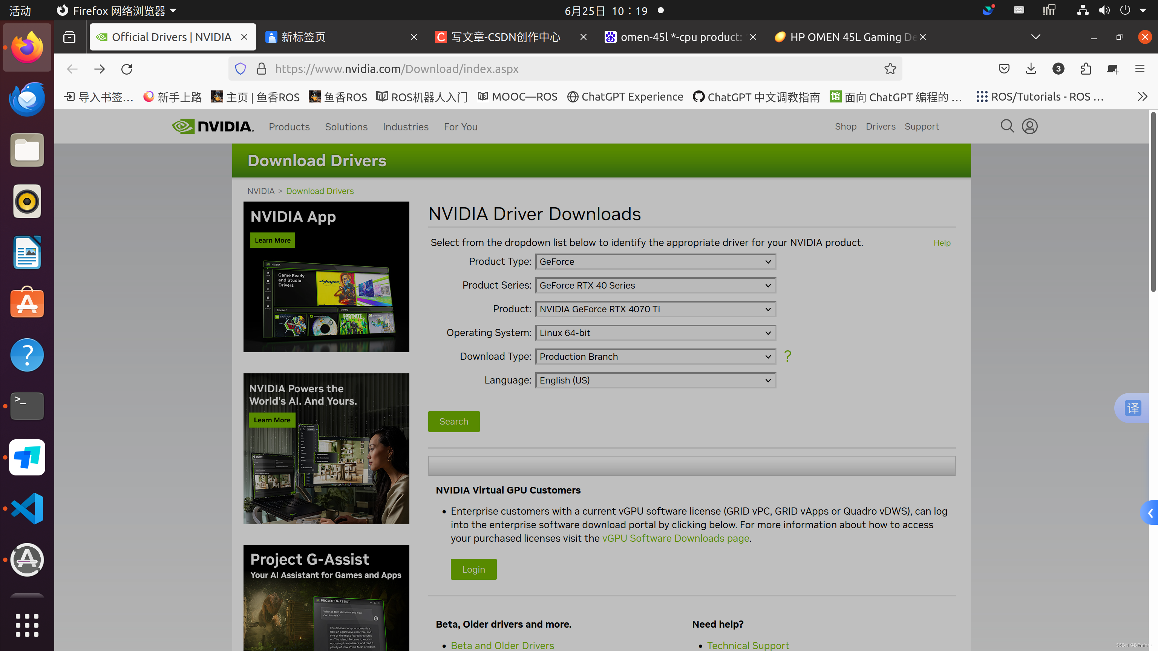Click the Login button
1158x651 pixels.
[x=473, y=569]
